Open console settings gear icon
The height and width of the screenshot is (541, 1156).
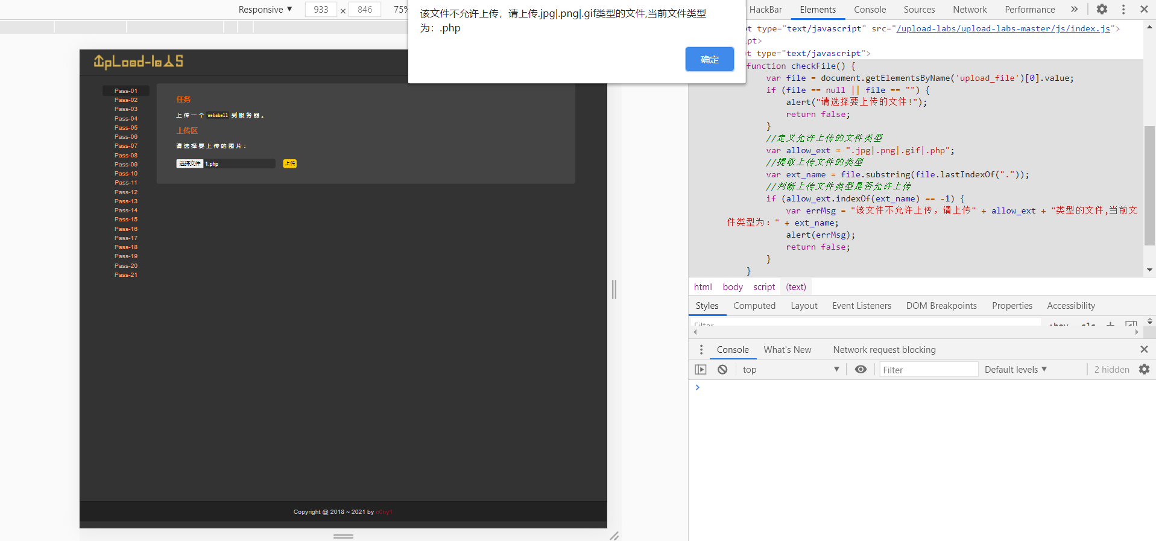tap(1144, 370)
